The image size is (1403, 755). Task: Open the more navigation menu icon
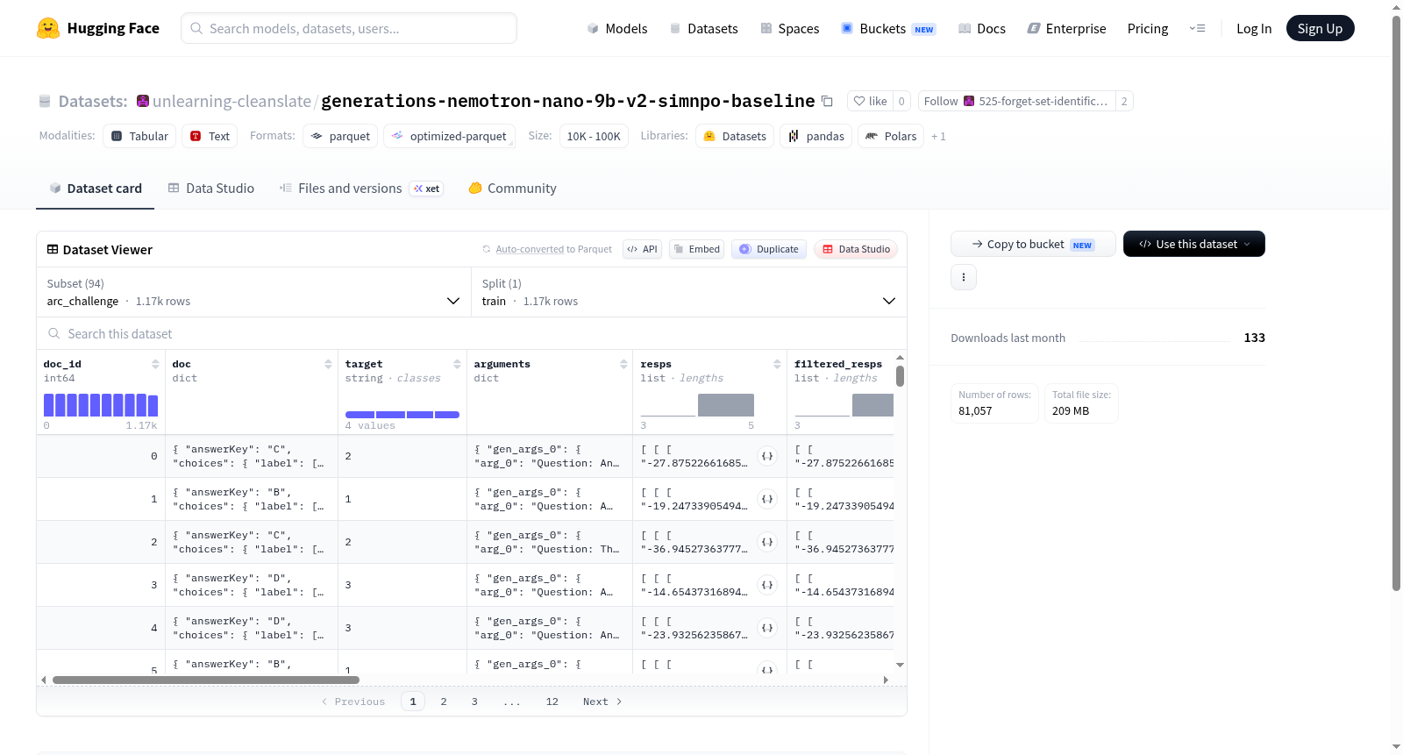[1197, 28]
